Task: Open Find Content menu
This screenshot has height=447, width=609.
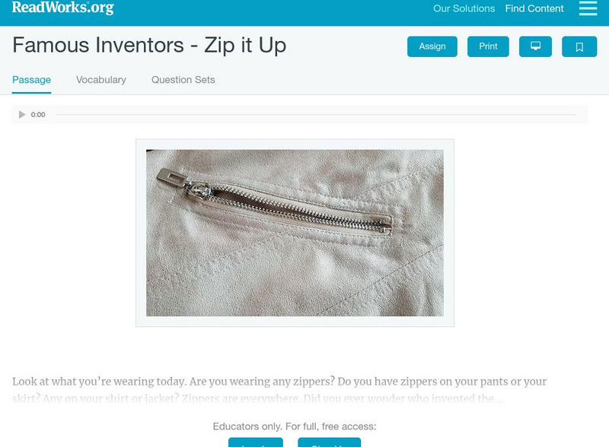Action: [534, 8]
